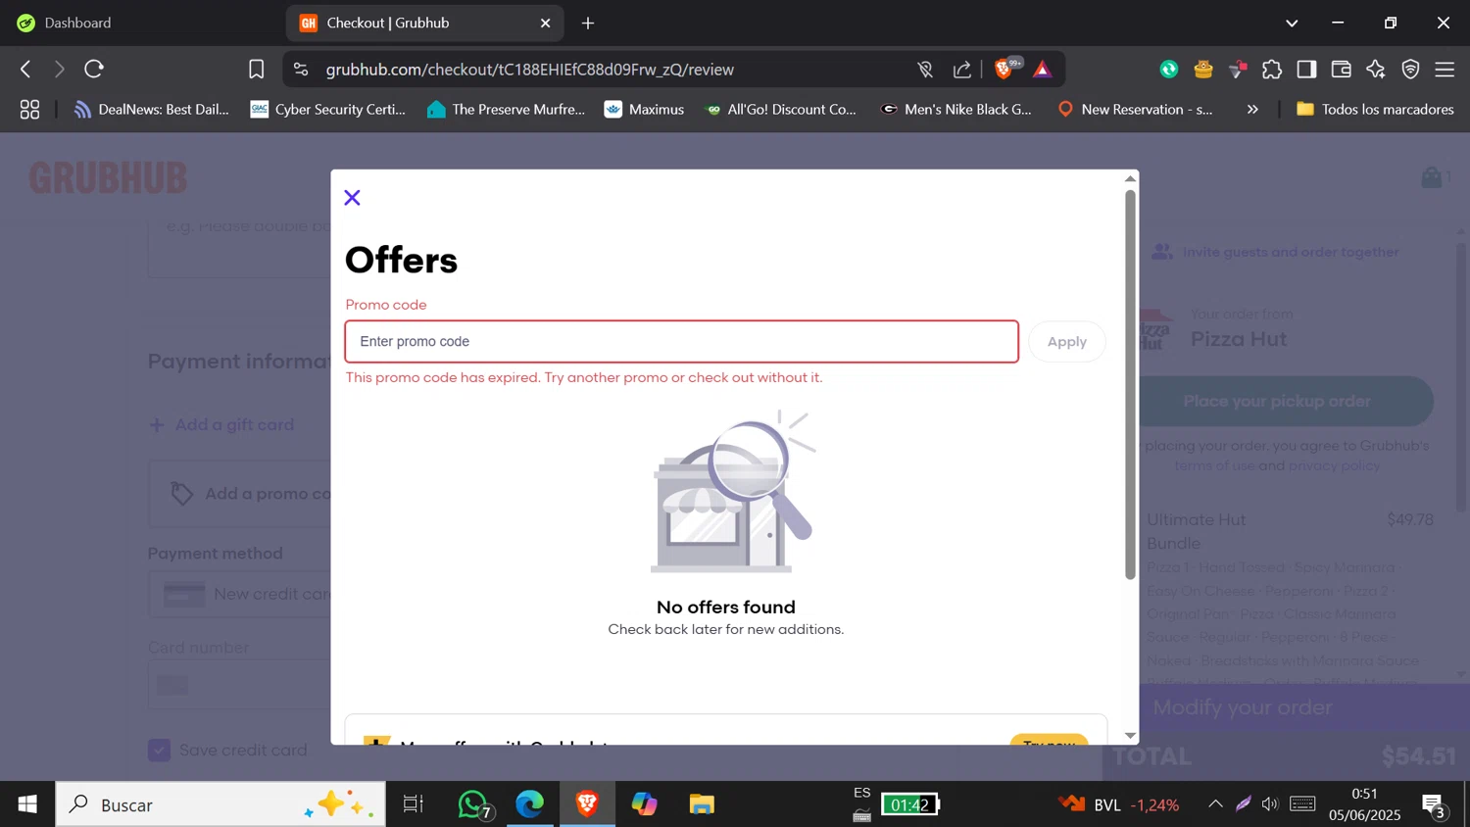
Task: Click Invite guests and order together
Action: click(x=1275, y=252)
